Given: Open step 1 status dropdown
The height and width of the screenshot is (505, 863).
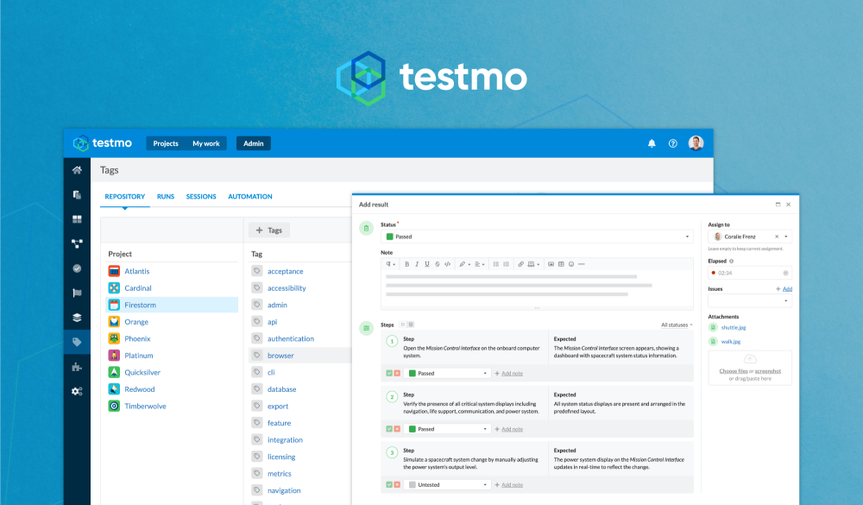Looking at the screenshot, I should point(447,374).
